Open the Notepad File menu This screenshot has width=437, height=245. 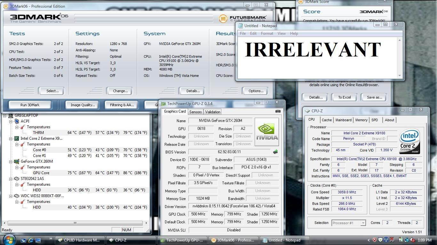(243, 33)
